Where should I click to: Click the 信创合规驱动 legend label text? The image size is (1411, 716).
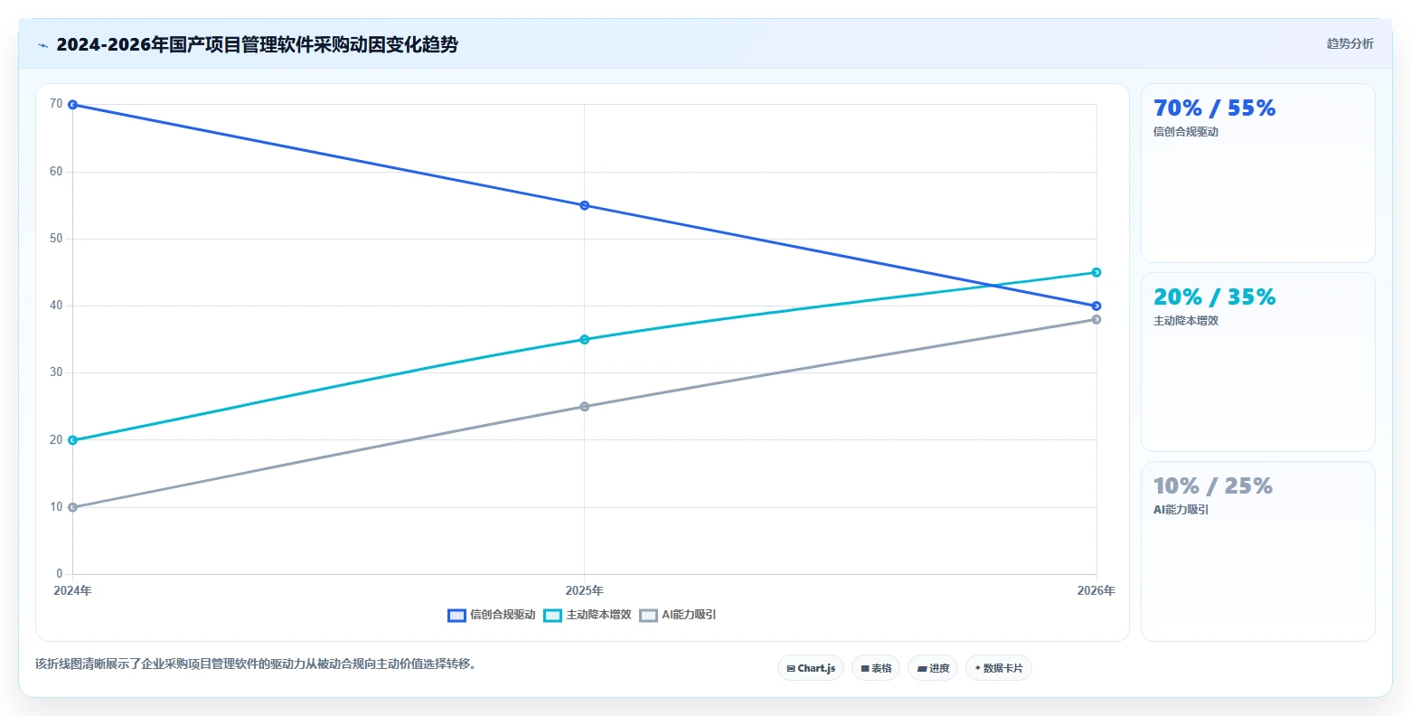coord(503,615)
